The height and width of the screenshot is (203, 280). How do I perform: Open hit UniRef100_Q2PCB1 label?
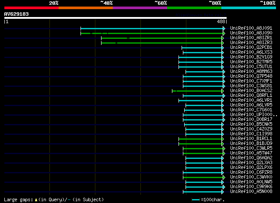tap(251, 47)
